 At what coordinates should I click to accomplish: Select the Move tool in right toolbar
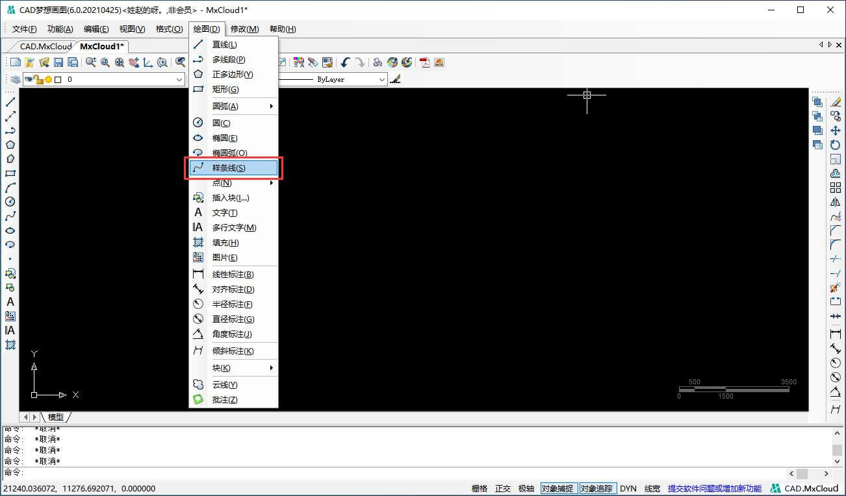point(836,130)
